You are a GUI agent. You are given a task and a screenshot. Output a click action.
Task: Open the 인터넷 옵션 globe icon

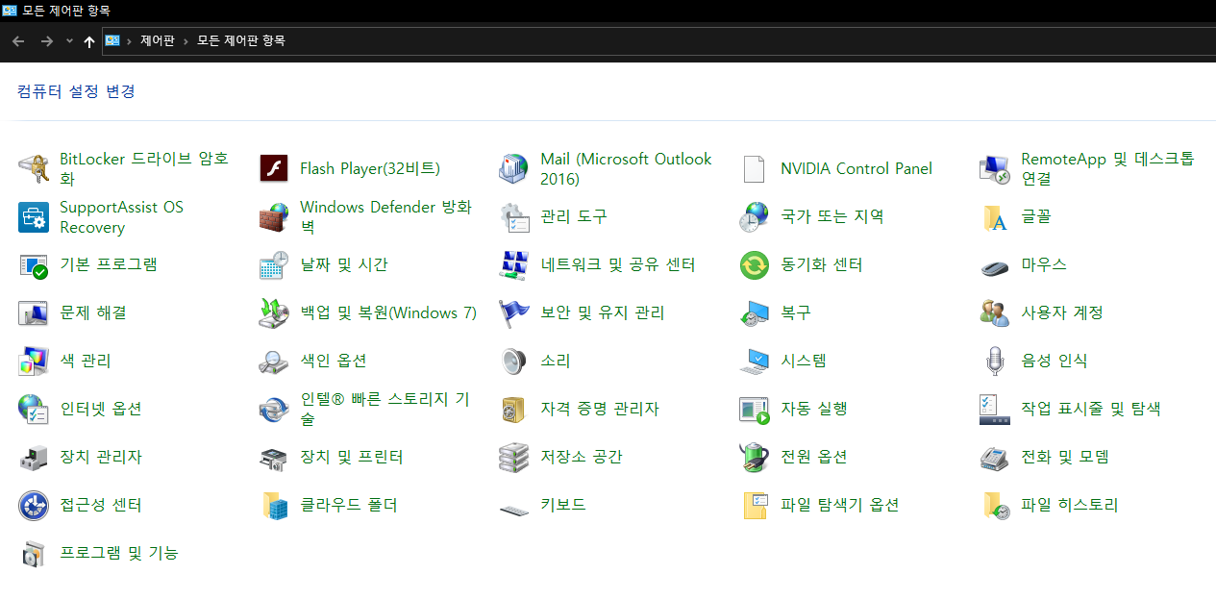(34, 410)
